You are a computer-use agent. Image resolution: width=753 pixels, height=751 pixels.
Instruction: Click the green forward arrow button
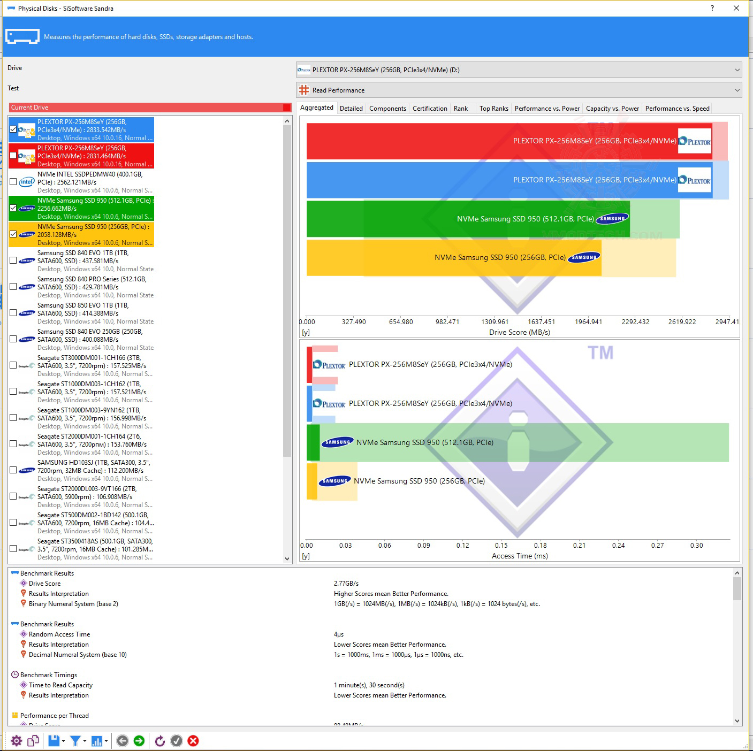(139, 741)
